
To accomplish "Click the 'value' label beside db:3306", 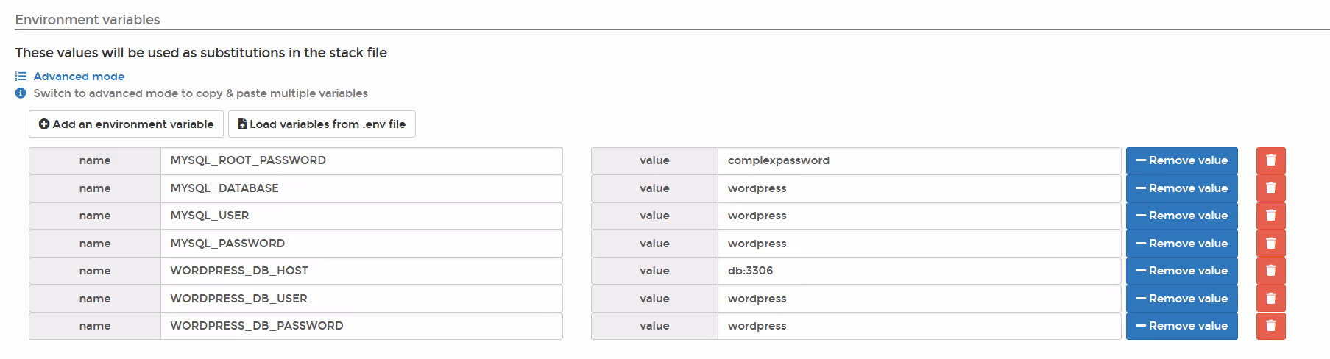I will pos(654,271).
